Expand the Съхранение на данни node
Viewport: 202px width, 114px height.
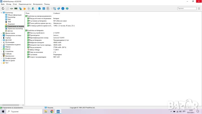1,45
